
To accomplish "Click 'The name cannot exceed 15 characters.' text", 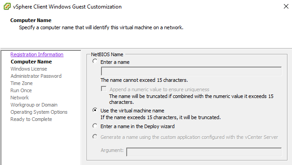I will click(144, 80).
